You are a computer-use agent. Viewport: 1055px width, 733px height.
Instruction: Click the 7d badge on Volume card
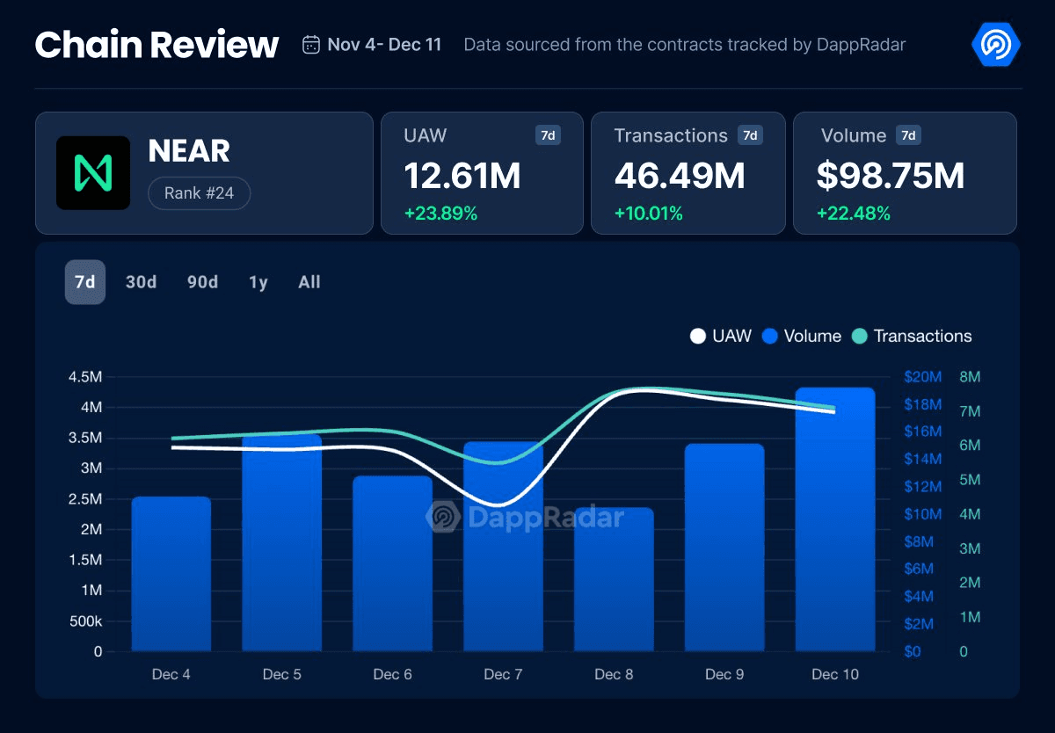(908, 135)
